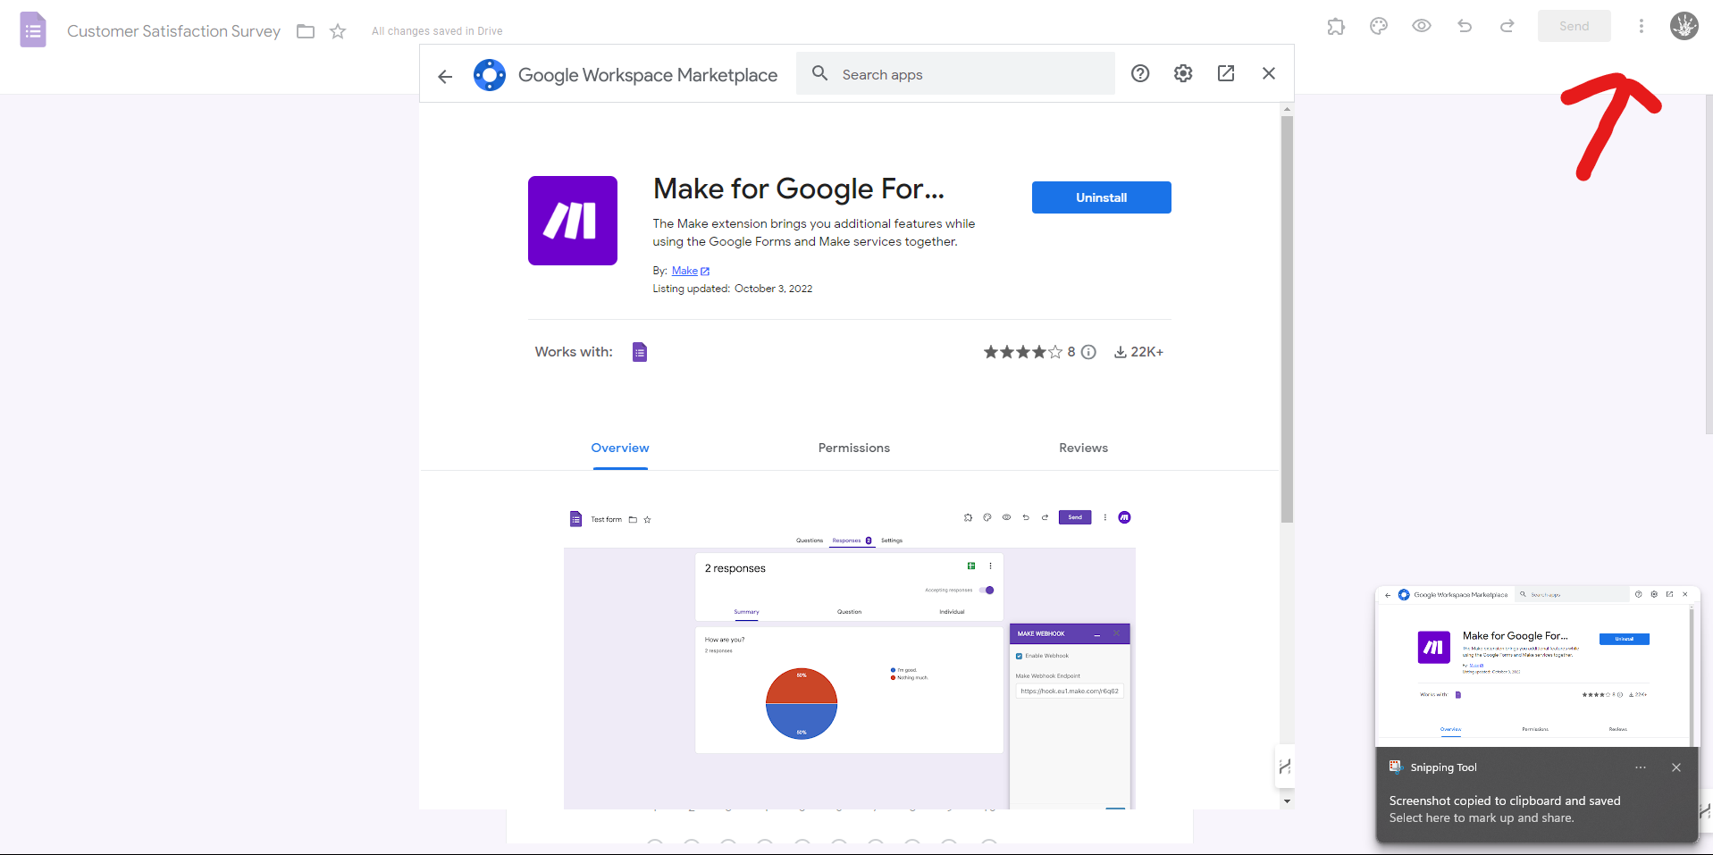The width and height of the screenshot is (1713, 855).
Task: Click the 22K+ downloads count
Action: pos(1138,352)
